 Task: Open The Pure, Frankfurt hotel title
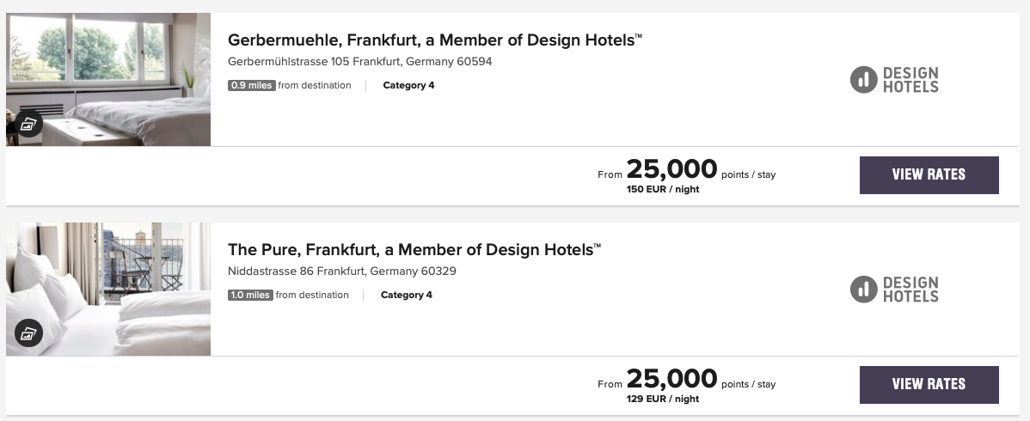pos(414,250)
